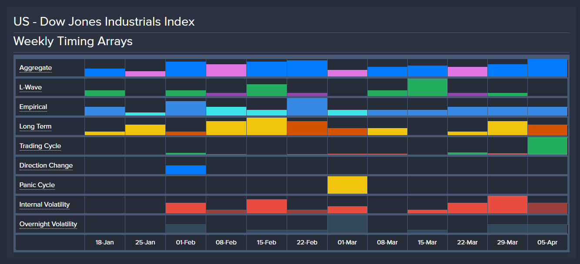
Task: Click the 15-Feb date column label
Action: pos(267,242)
